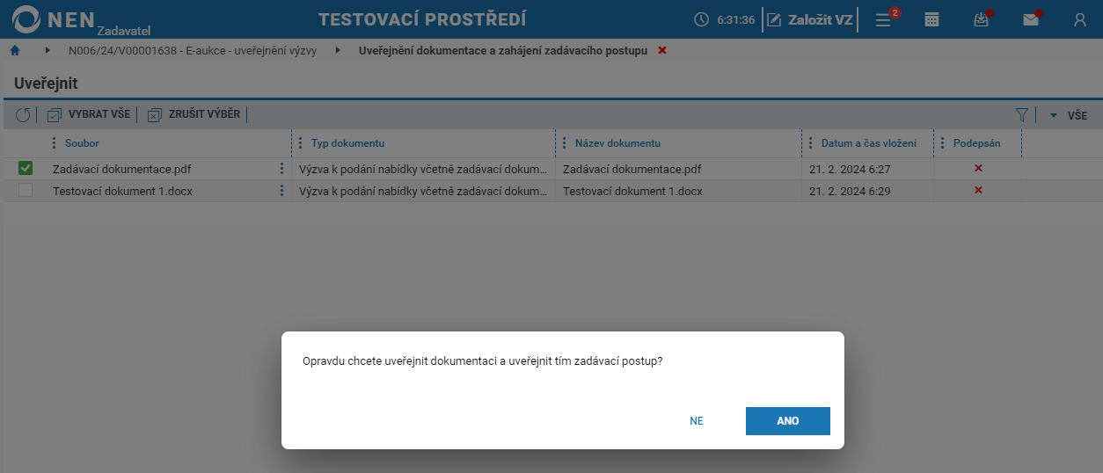The width and height of the screenshot is (1103, 473).
Task: Open Soubor column options menu
Action: click(54, 143)
